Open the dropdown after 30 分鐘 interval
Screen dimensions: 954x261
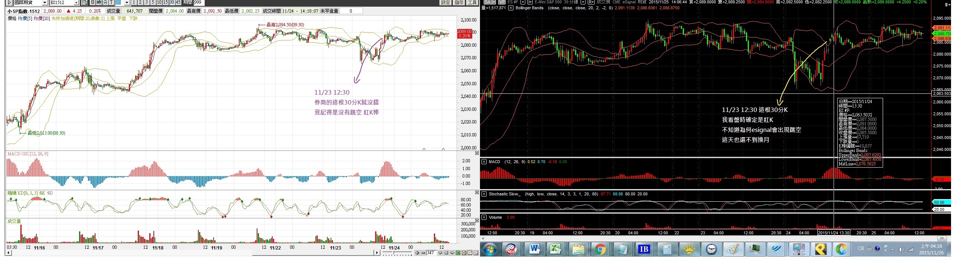click(x=583, y=2)
